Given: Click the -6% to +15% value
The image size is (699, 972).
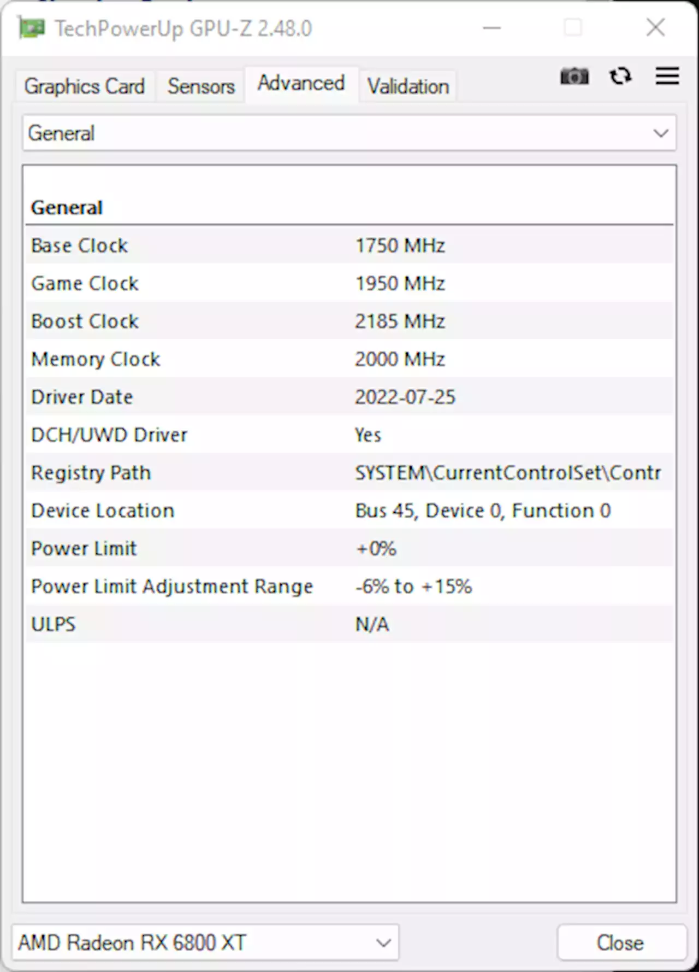Looking at the screenshot, I should pyautogui.click(x=413, y=587).
